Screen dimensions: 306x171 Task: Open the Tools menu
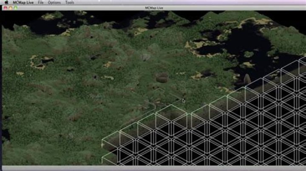[69, 3]
